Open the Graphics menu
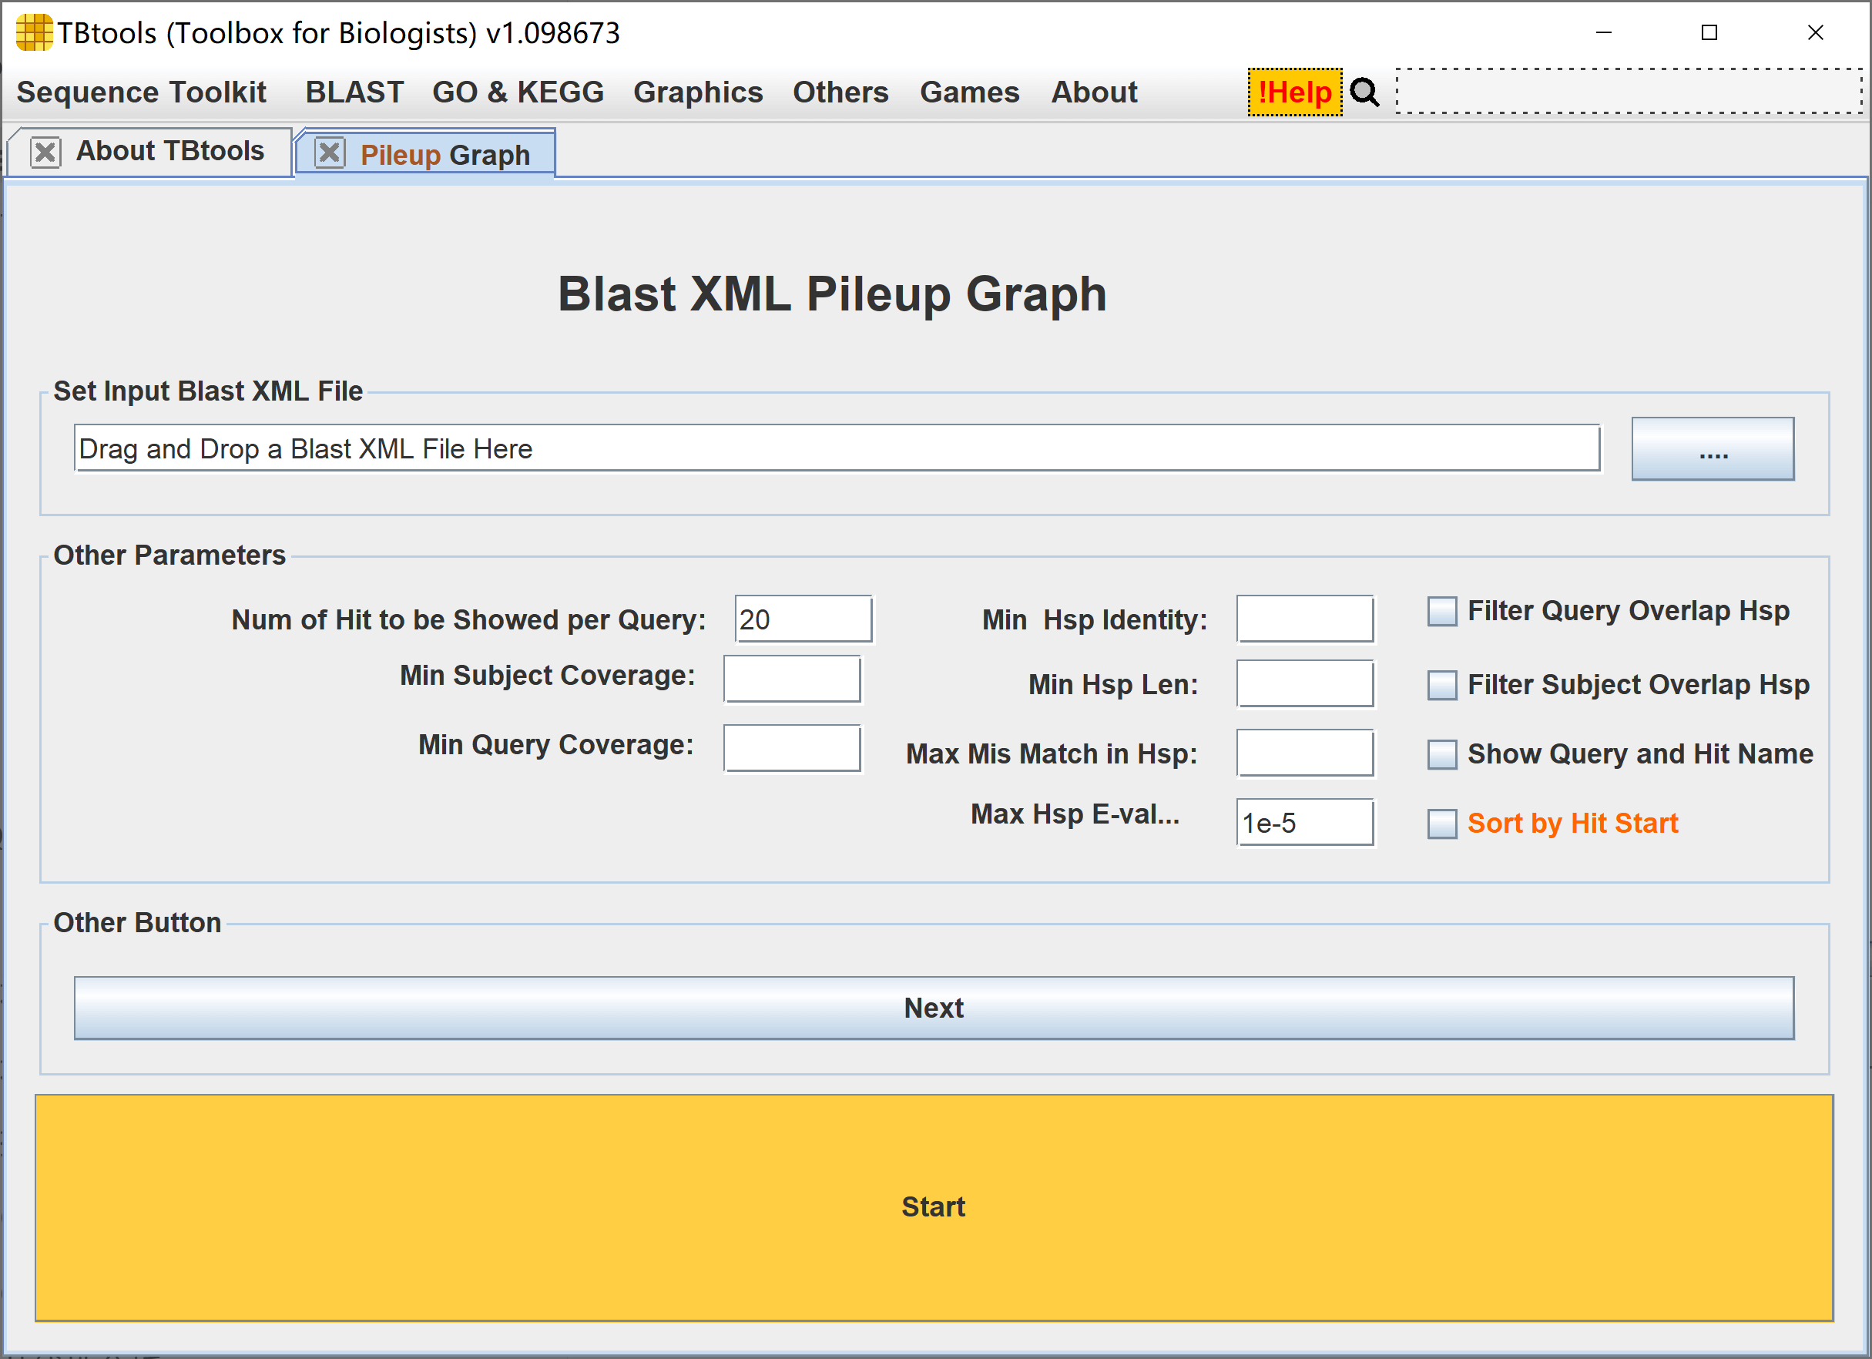 (698, 92)
